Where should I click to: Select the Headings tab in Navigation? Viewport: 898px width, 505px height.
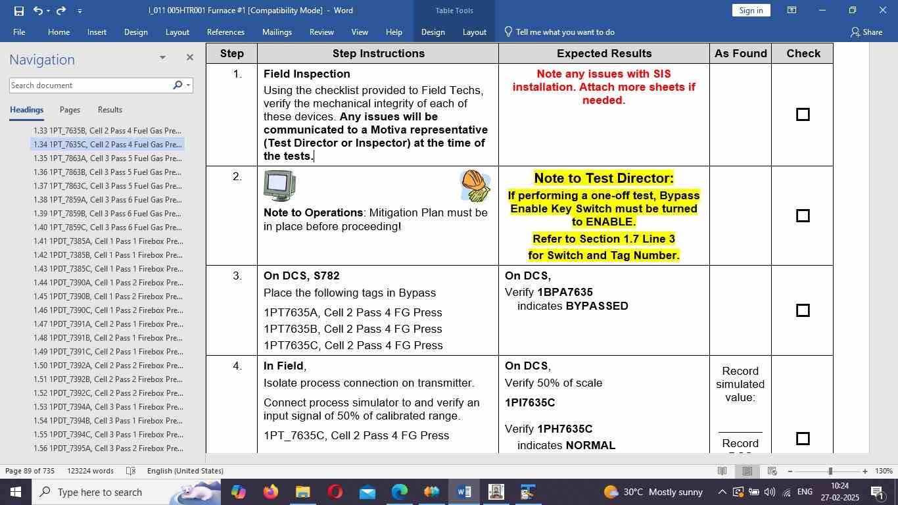coord(26,110)
